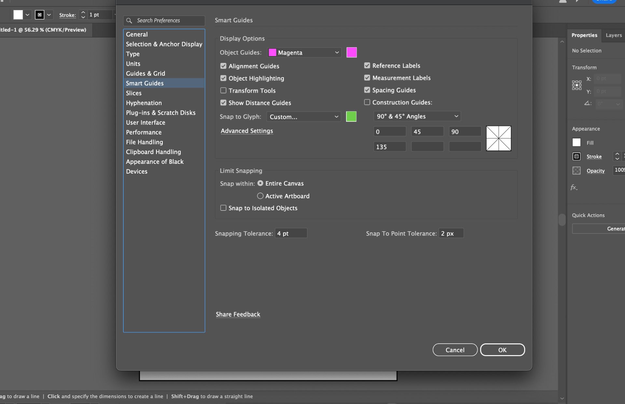Click the Stroke swatch in Appearance section
Screen dimensions: 625x404
click(576, 156)
